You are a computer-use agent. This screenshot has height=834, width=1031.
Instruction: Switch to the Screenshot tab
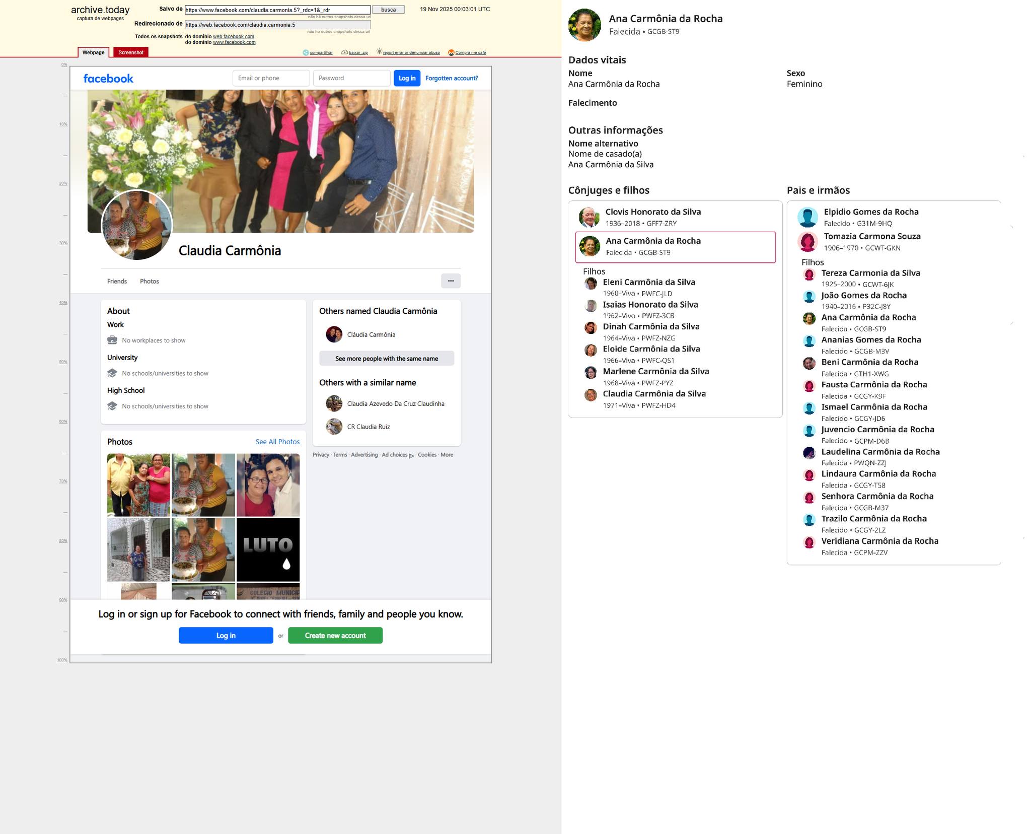[x=131, y=52]
